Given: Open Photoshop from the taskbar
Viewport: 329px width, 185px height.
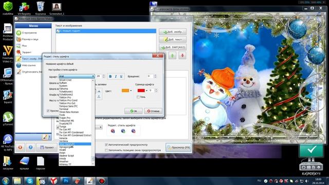Looking at the screenshot, I should [66, 181].
